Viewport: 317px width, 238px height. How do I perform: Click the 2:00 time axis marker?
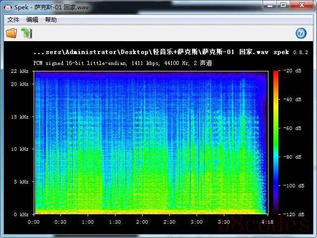click(x=142, y=222)
